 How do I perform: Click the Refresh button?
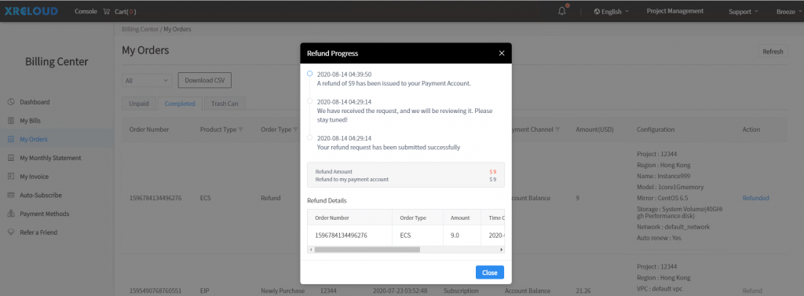[x=773, y=51]
